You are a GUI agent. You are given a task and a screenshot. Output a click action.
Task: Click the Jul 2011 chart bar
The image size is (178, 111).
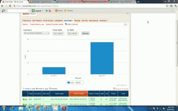[x=54, y=71]
